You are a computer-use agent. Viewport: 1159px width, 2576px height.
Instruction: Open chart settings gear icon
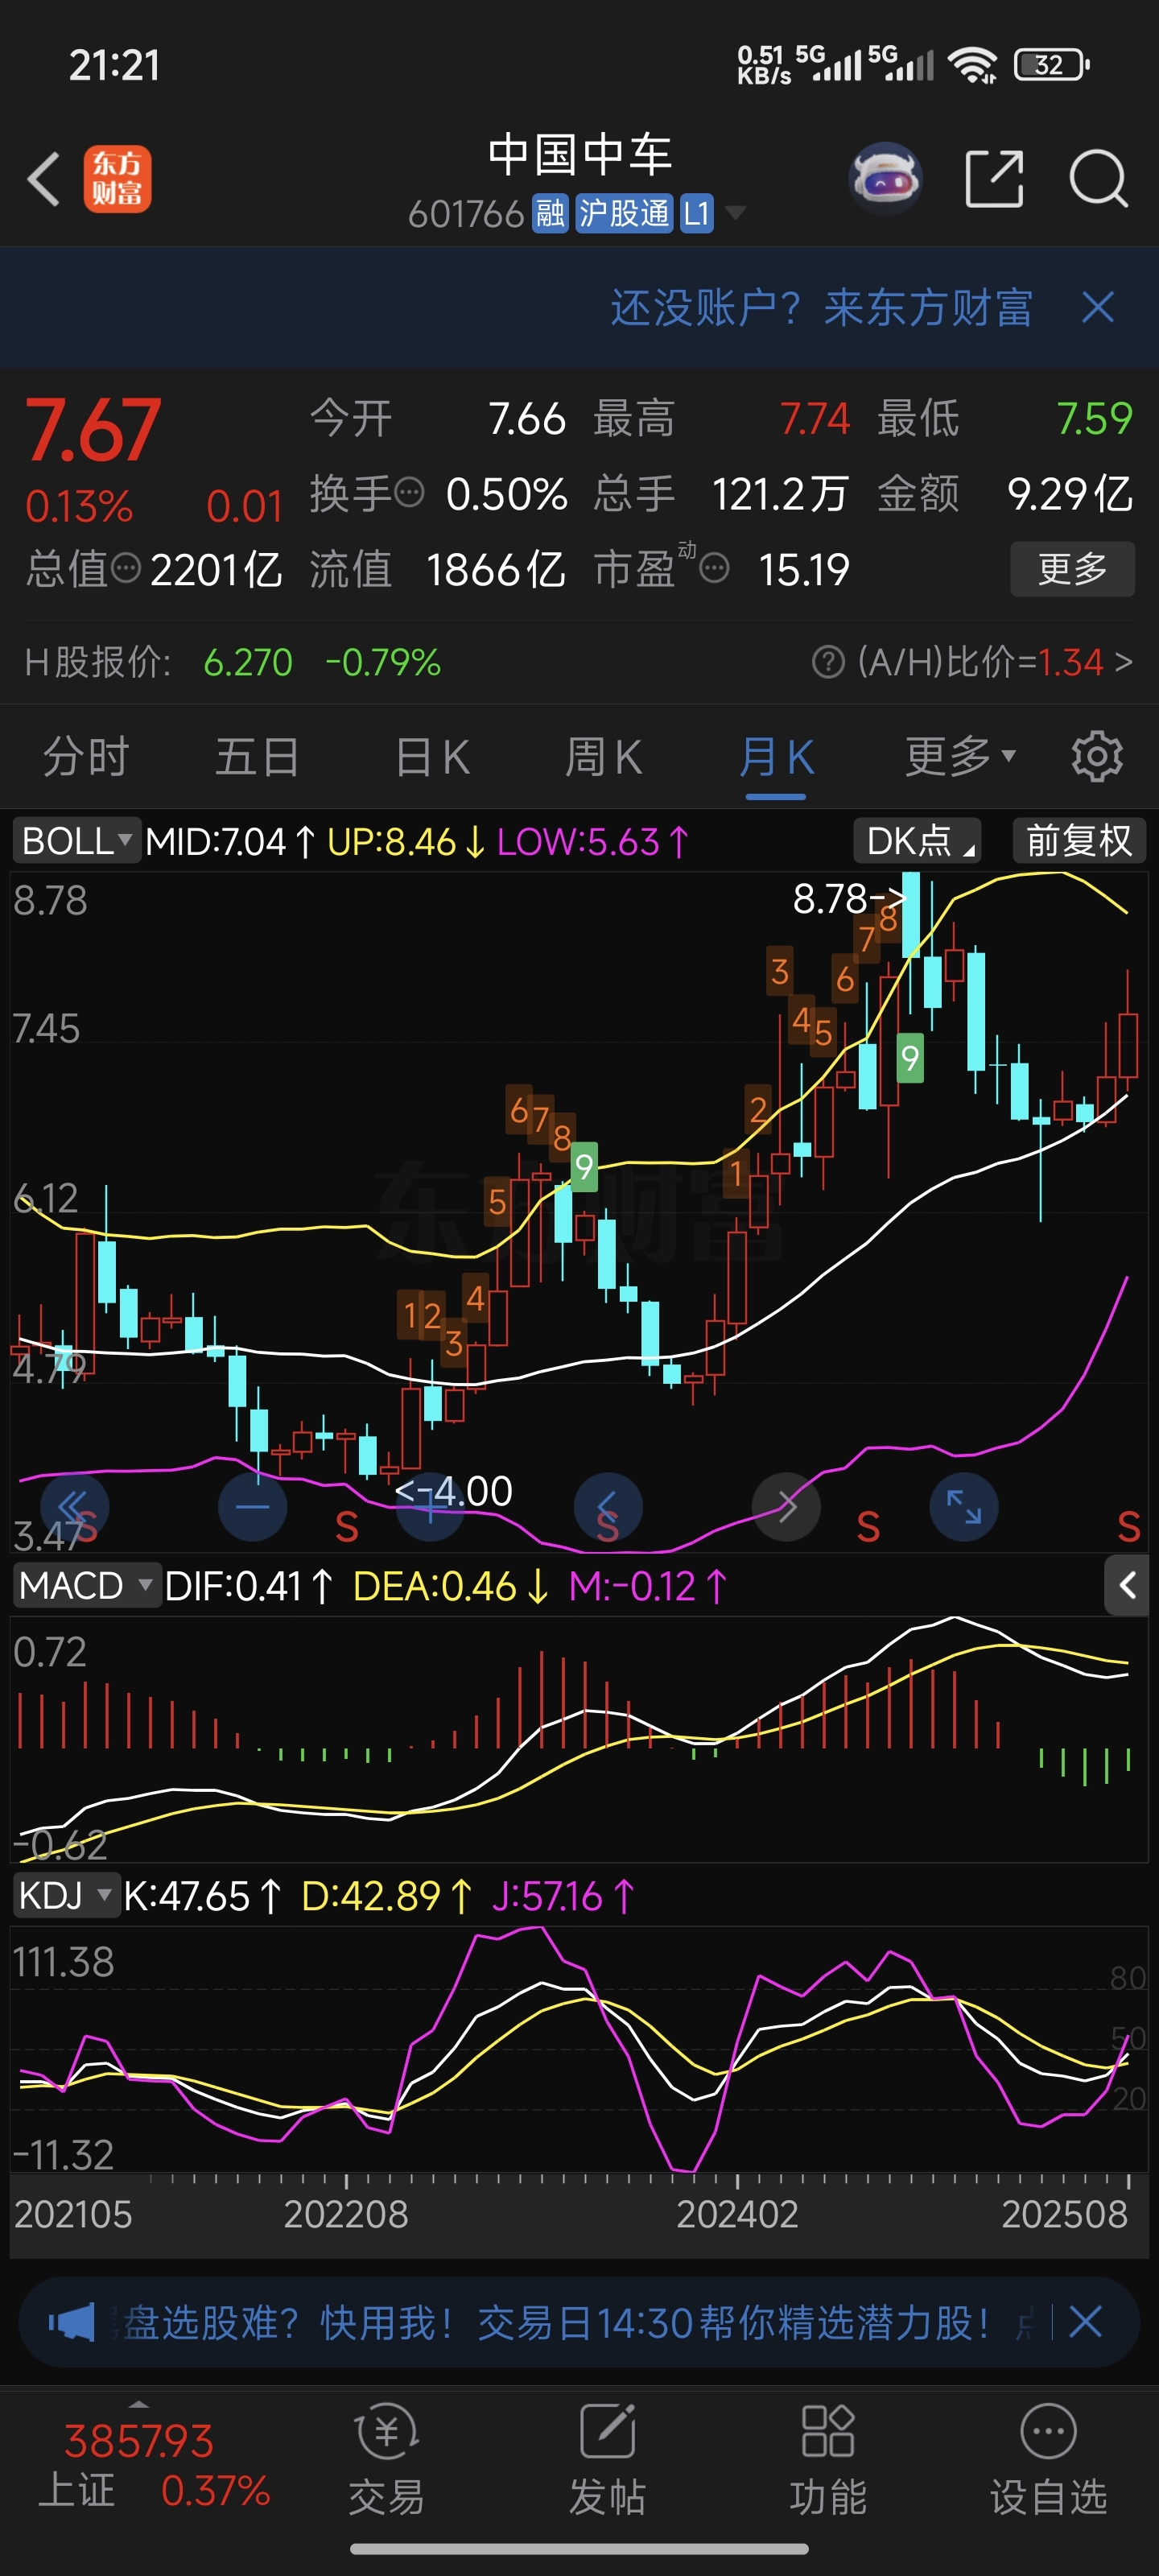1097,756
